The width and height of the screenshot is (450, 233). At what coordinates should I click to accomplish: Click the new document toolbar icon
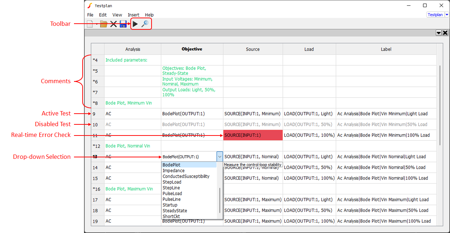coord(90,24)
